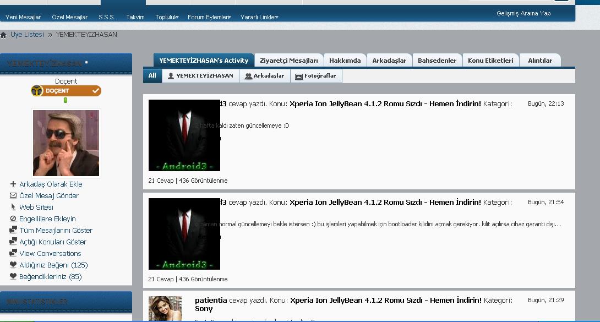Viewport: 600px width, 322px height.
Task: Click Engellilere Ekleyin link
Action: pos(47,219)
